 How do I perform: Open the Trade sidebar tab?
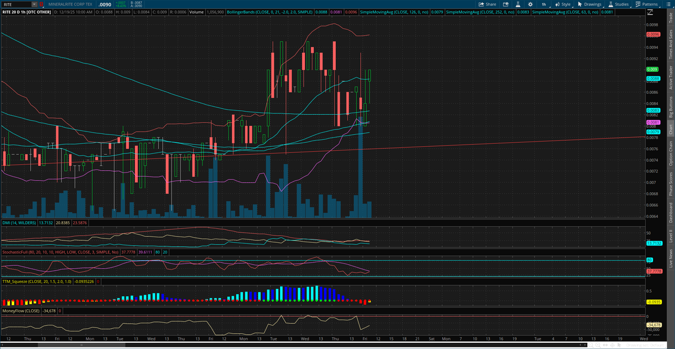pyautogui.click(x=670, y=19)
